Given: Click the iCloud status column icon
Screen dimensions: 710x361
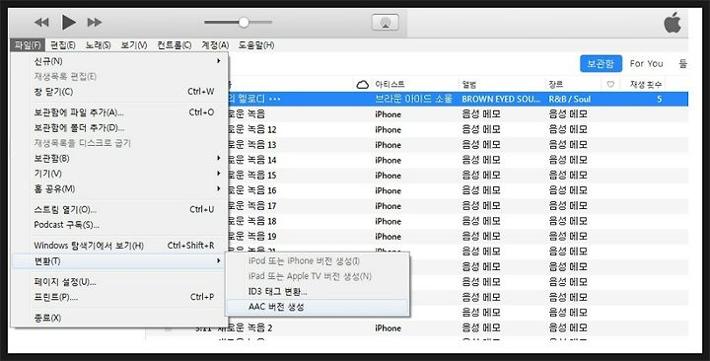Looking at the screenshot, I should pyautogui.click(x=362, y=84).
